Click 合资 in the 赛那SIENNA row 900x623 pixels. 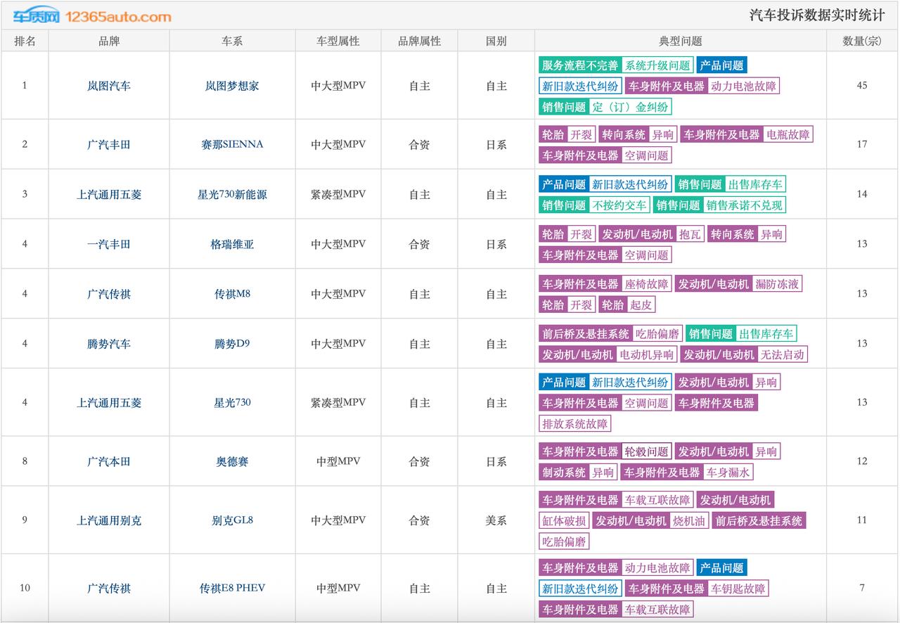pyautogui.click(x=419, y=144)
